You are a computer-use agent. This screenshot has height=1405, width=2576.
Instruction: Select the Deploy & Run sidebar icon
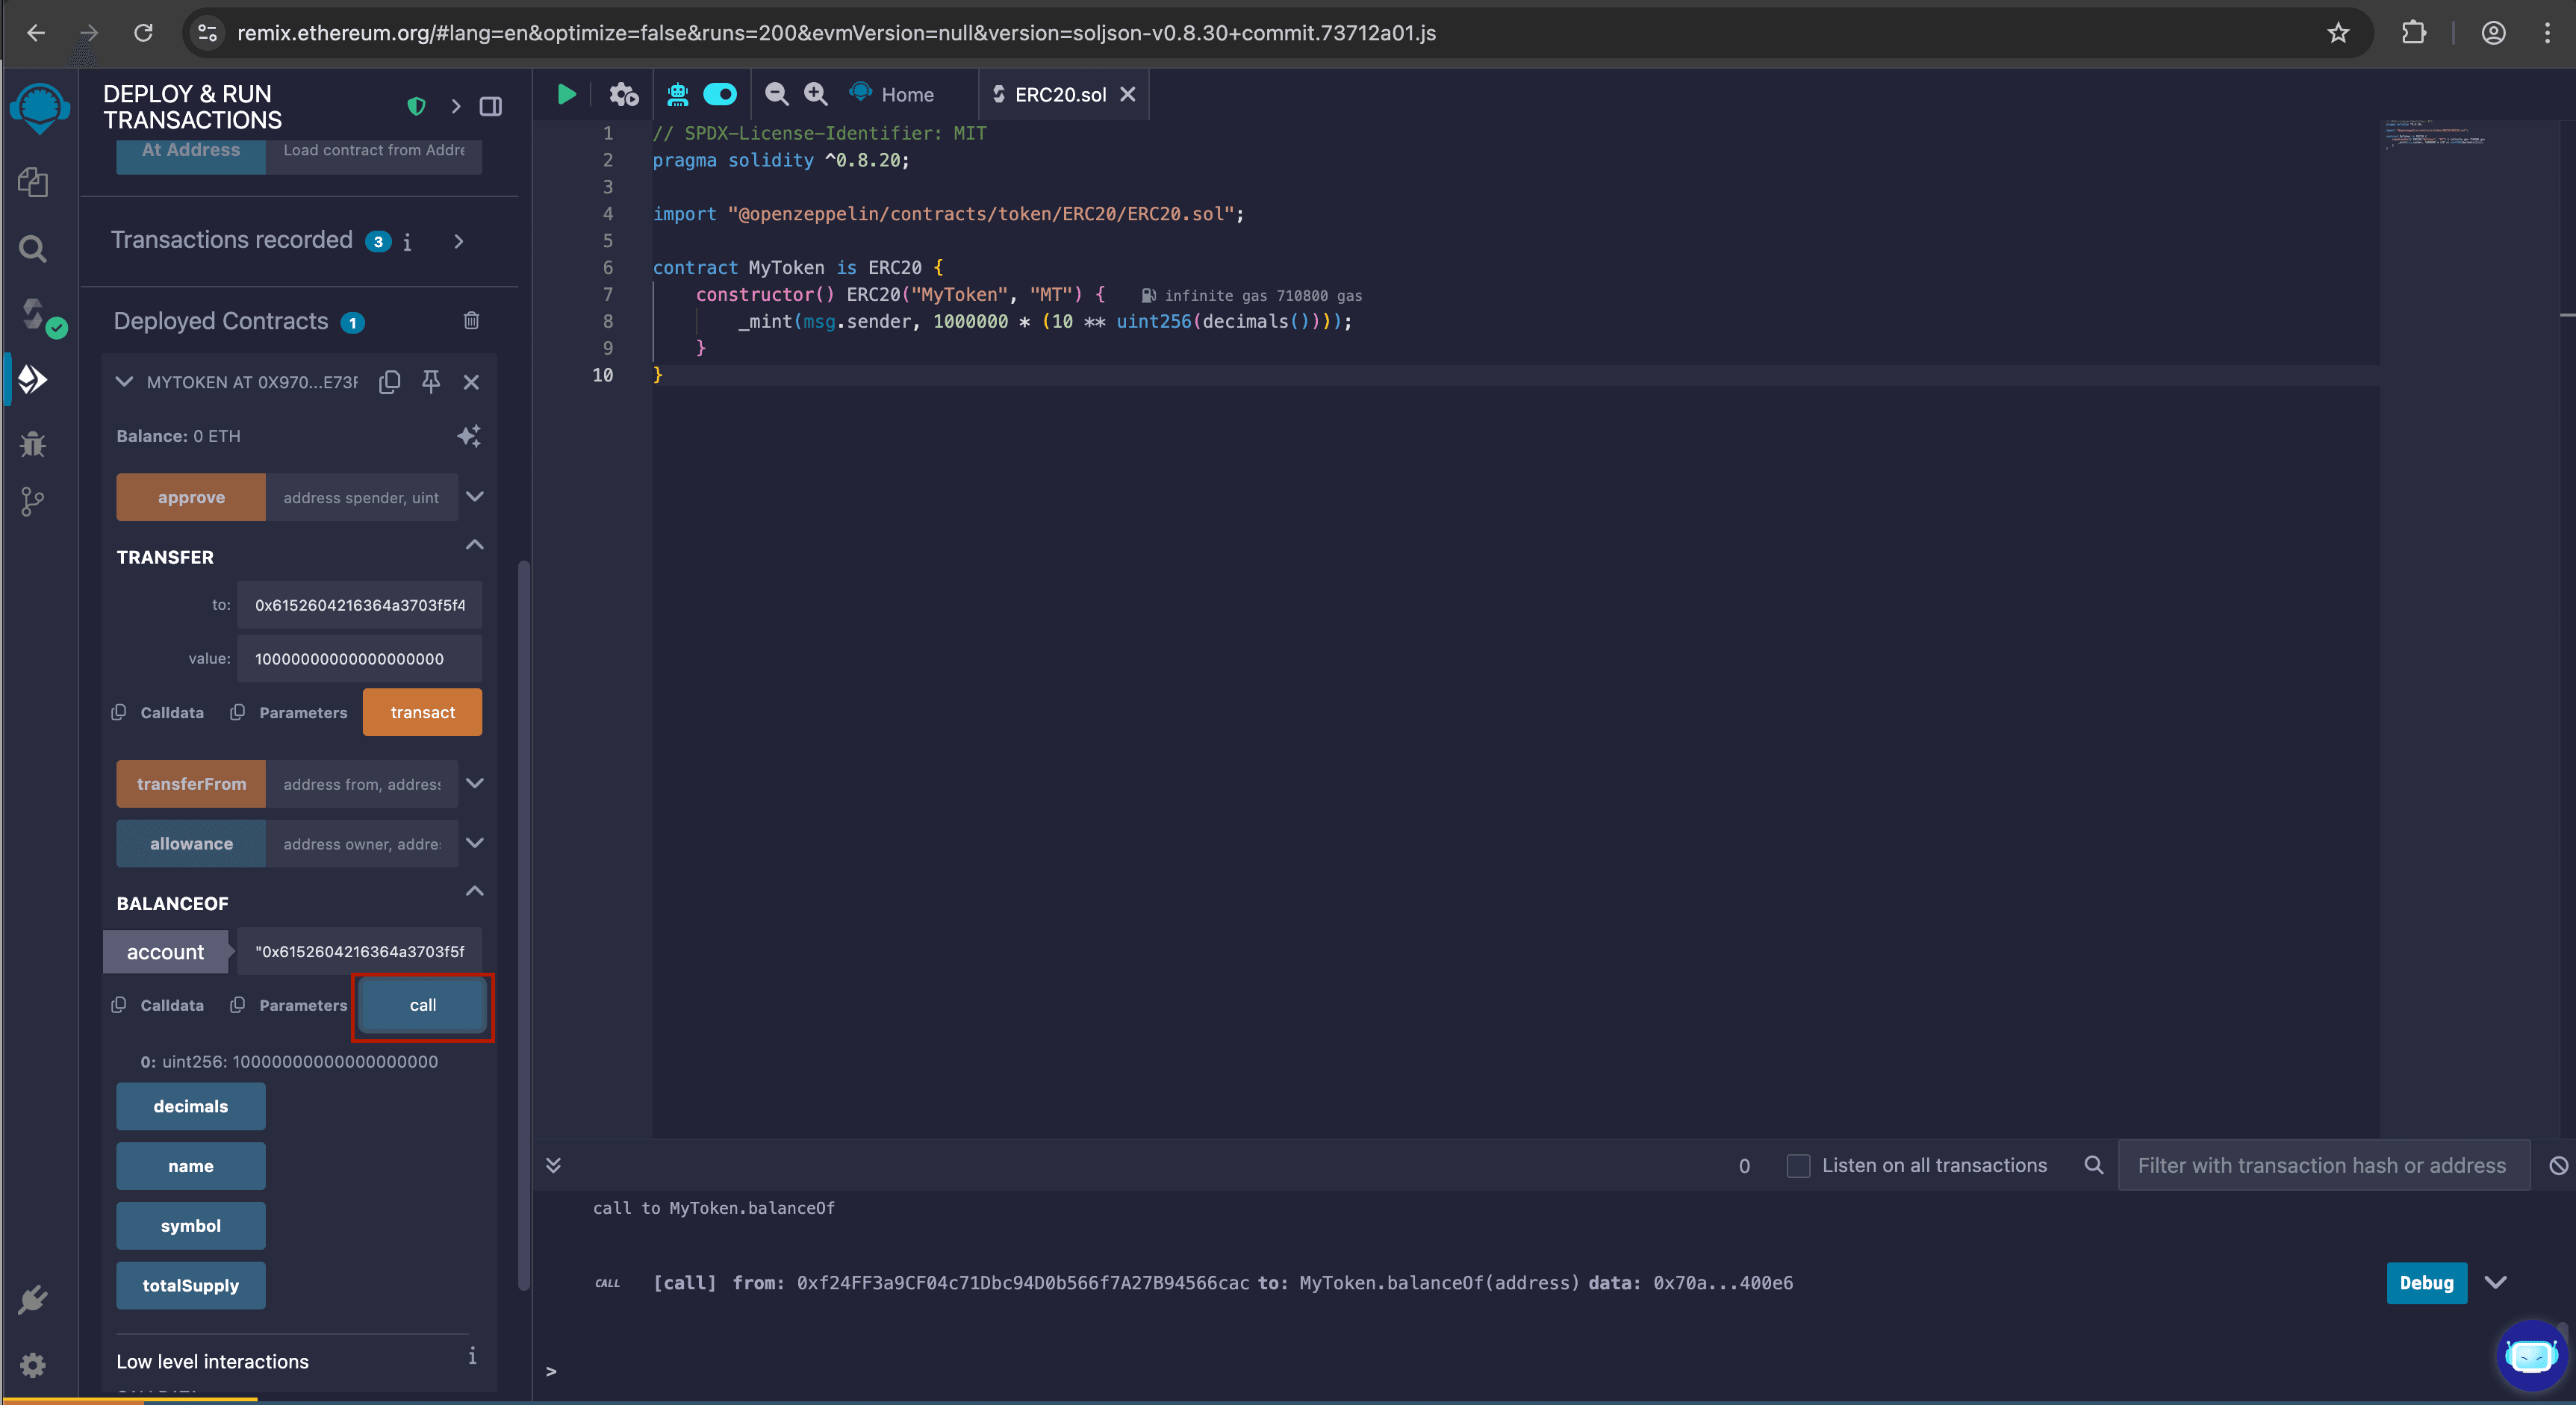click(x=33, y=379)
